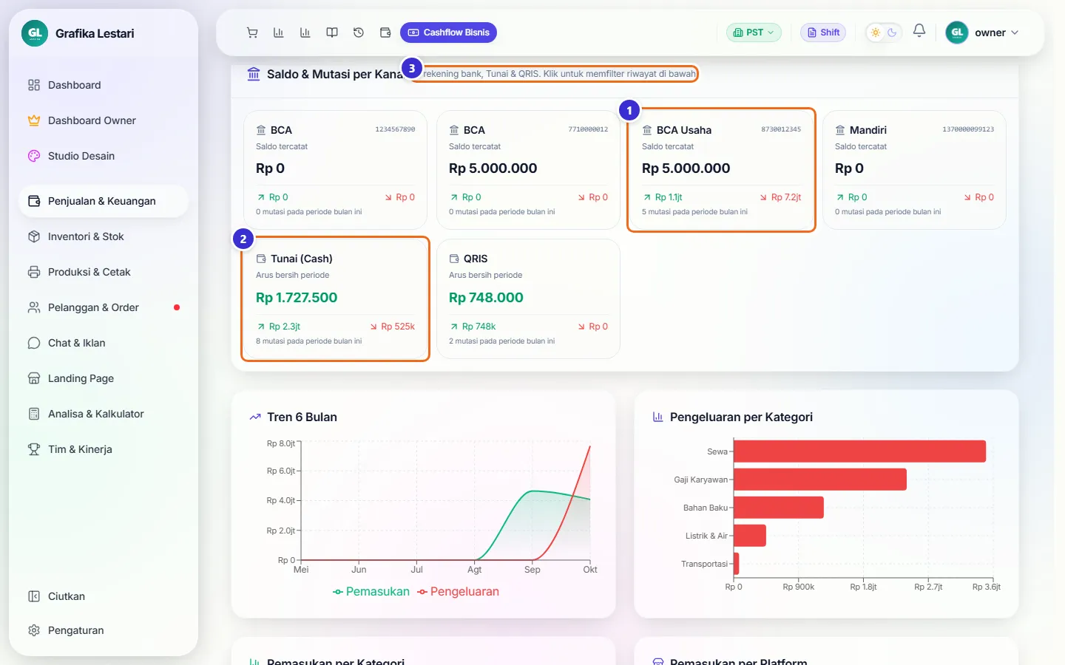Click the Shift button
This screenshot has width=1065, height=665.
[823, 33]
